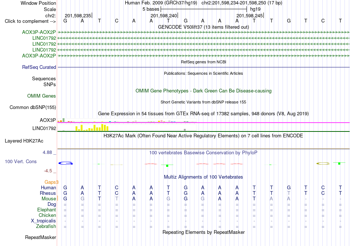Click the Chicken species label
350x246 pixels.
point(47,215)
